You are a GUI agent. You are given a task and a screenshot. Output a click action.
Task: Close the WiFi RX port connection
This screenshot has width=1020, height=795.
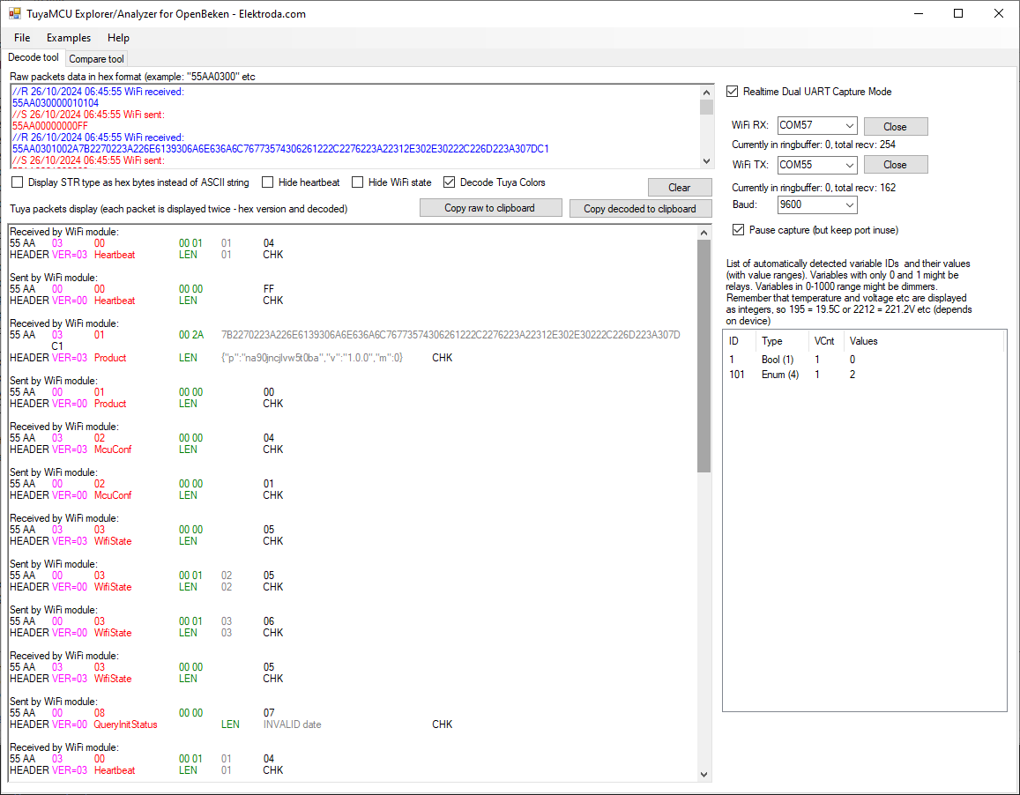point(895,126)
